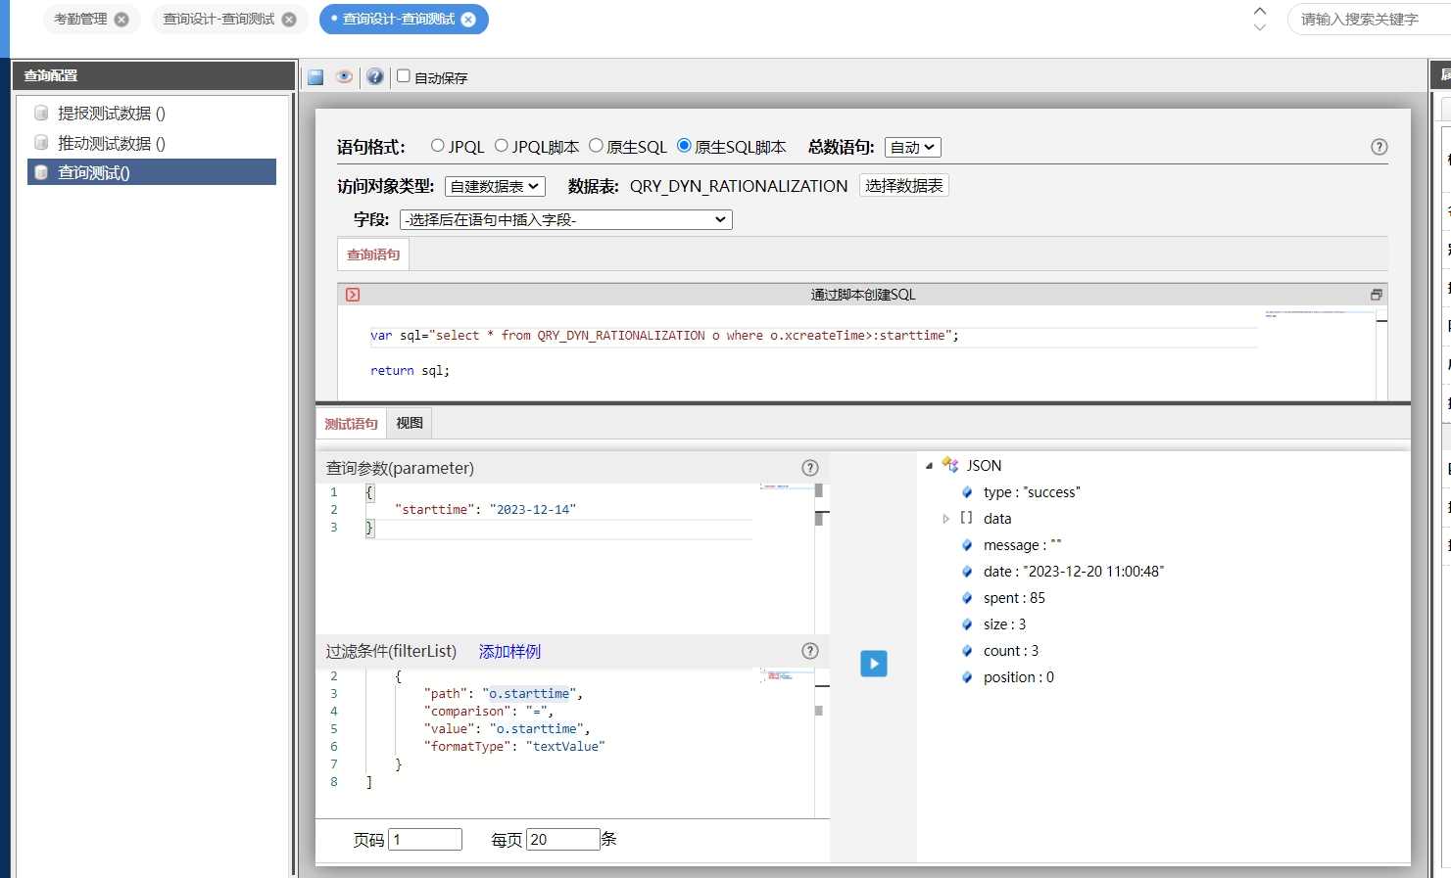This screenshot has height=878, width=1451.
Task: Switch to the 视图 tab
Action: point(410,423)
